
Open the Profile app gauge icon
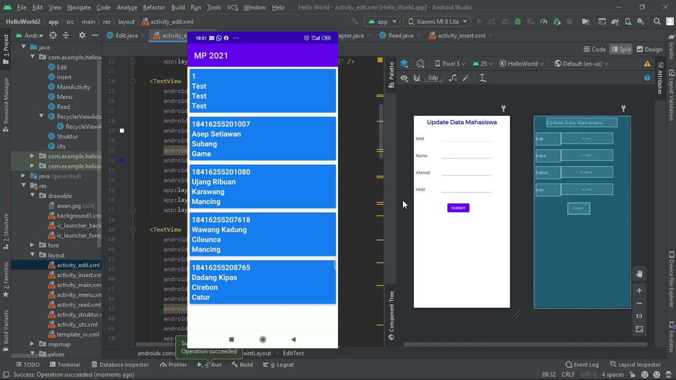point(543,22)
